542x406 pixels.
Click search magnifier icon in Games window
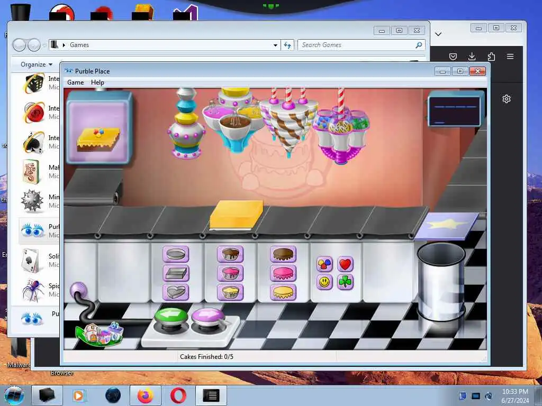point(419,45)
